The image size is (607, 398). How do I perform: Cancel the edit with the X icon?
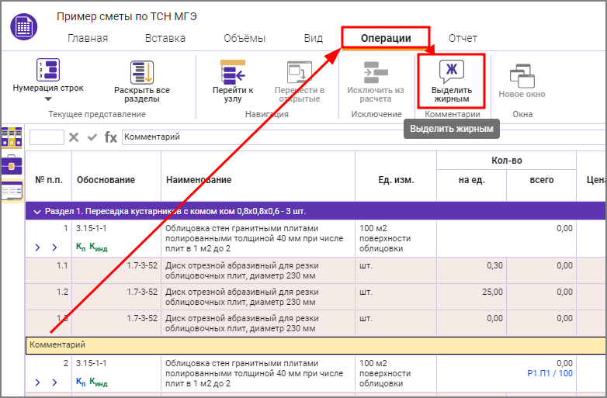pyautogui.click(x=74, y=137)
